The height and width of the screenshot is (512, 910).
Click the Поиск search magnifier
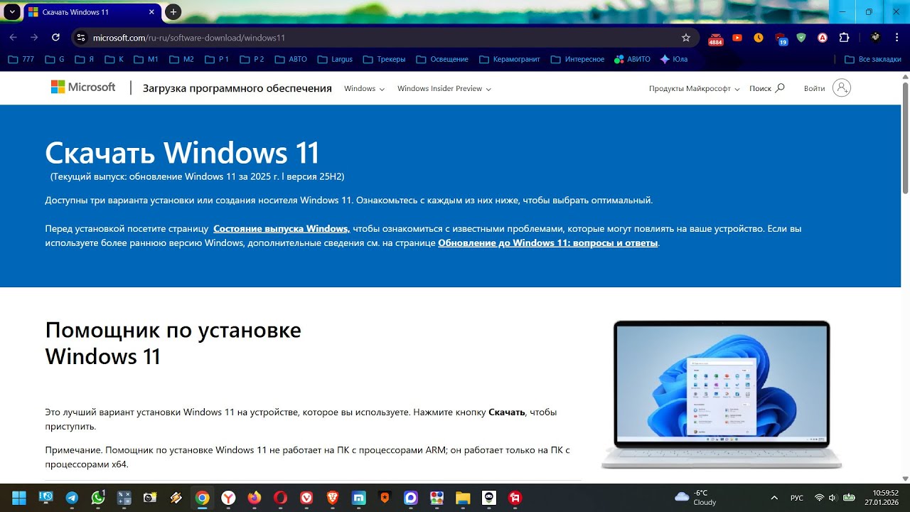[x=780, y=88]
